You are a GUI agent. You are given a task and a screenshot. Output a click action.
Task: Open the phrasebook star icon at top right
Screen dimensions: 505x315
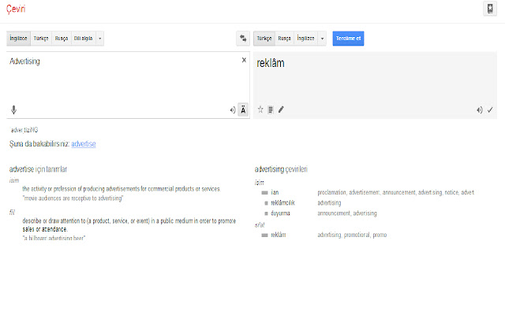coord(490,9)
